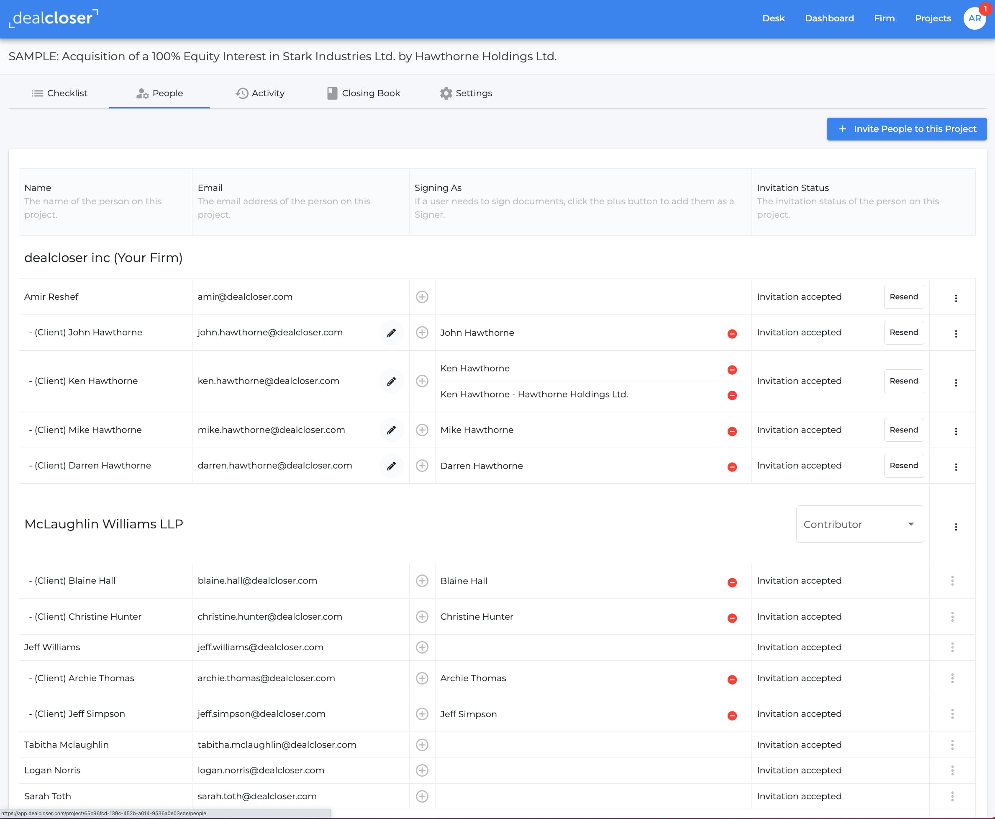This screenshot has height=819, width=995.
Task: Open more options for John Hawthorne
Action: coord(956,334)
